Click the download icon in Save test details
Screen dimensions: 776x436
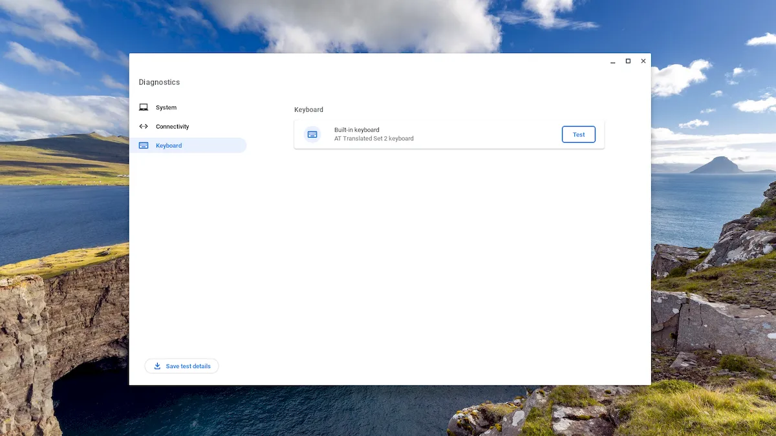coord(157,366)
